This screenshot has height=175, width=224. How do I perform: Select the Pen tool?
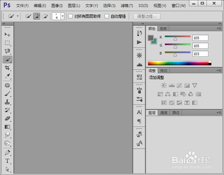coord(7,153)
